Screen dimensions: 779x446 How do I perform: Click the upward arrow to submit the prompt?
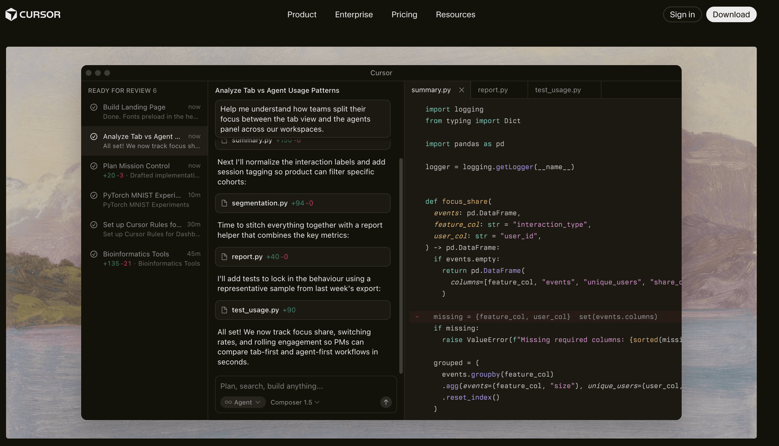pyautogui.click(x=385, y=402)
